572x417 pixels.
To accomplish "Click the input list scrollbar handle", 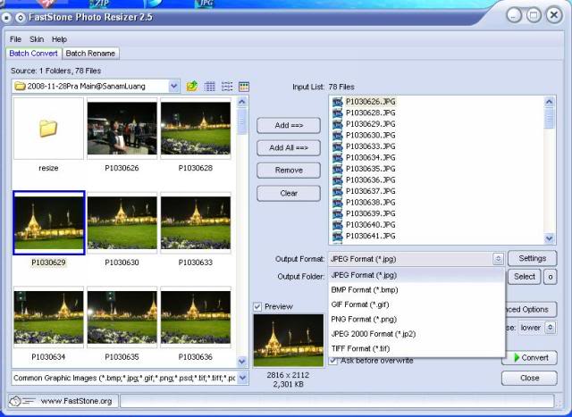I will (x=550, y=118).
